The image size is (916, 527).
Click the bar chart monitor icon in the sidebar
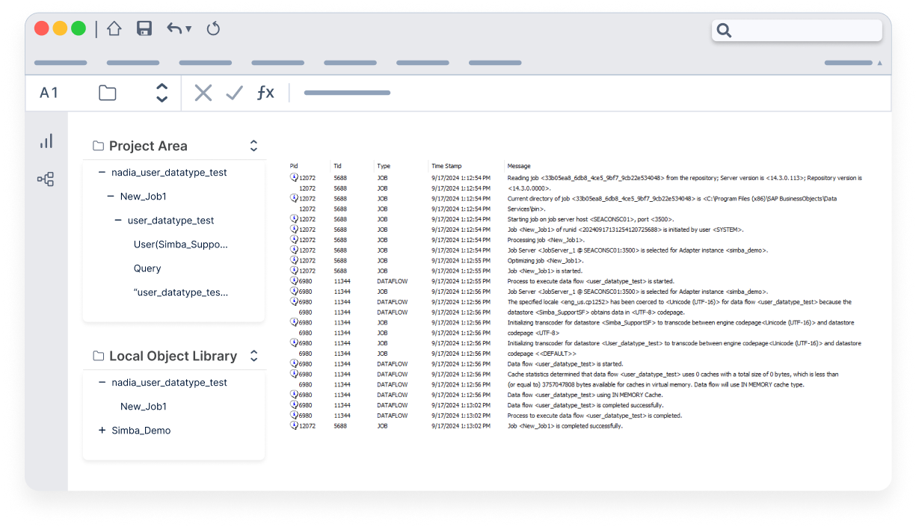46,140
